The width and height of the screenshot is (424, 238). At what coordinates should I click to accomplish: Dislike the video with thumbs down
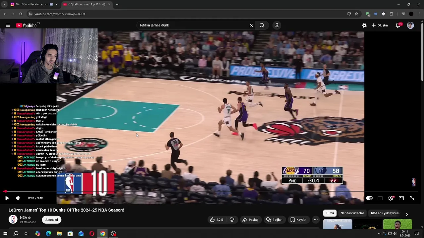[x=232, y=220]
